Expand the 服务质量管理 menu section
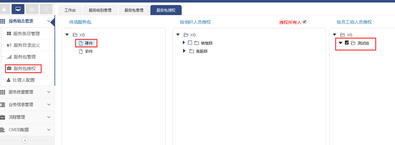Image resolution: width=395 pixels, height=145 pixels. pos(25,92)
